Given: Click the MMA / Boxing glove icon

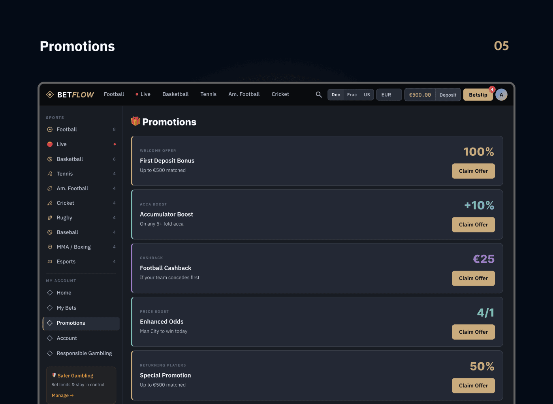Looking at the screenshot, I should tap(50, 247).
